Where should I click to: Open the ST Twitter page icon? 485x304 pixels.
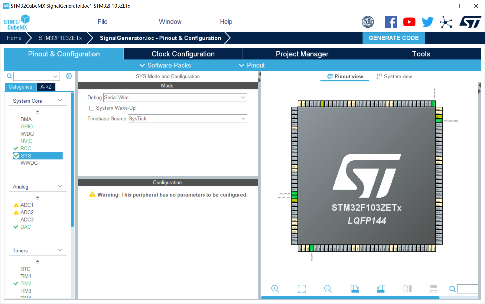pos(428,22)
